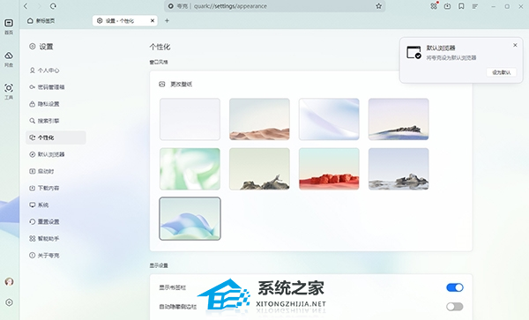Open 网盘 cloud drive in sidebar
The width and height of the screenshot is (529, 320).
9,59
